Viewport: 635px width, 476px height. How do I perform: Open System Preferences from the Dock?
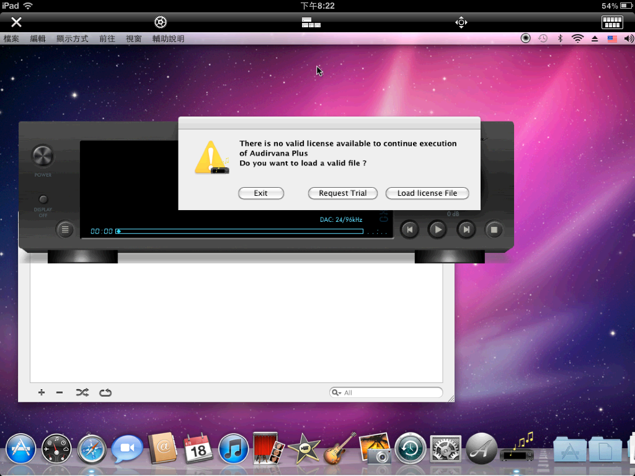coord(445,449)
